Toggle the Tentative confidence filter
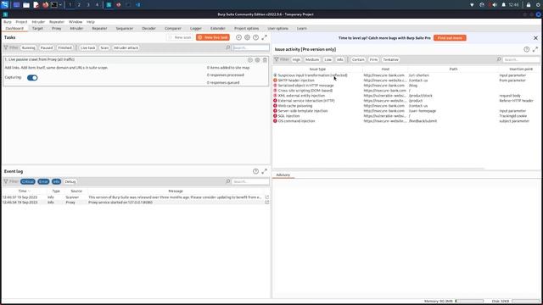The width and height of the screenshot is (543, 305). [390, 60]
